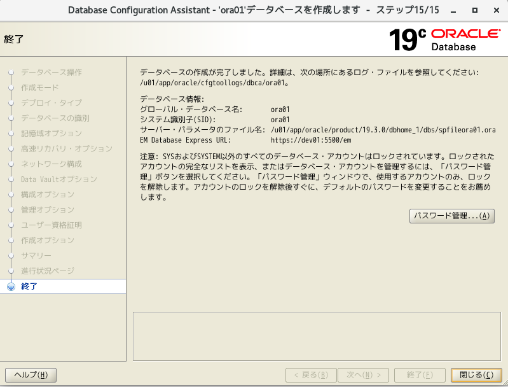Screen dimensions: 508x387
Task: Open ヘルプ(H) help
Action: coord(31,375)
